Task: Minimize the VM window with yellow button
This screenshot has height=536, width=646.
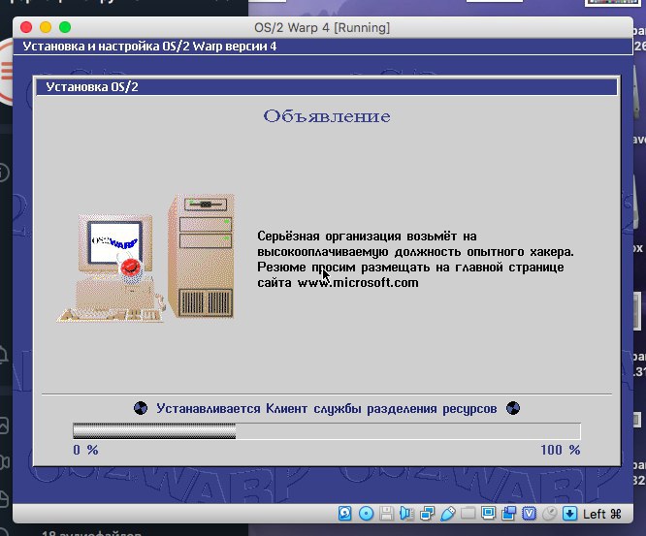Action: click(x=46, y=27)
